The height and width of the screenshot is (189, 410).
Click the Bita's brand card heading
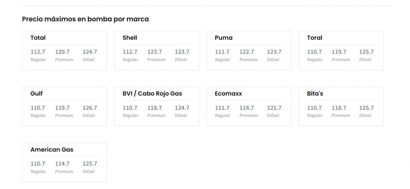coord(315,94)
